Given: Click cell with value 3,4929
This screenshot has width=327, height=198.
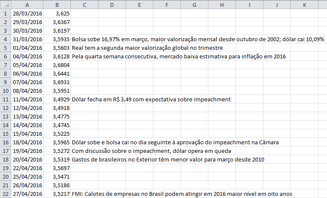Looking at the screenshot, I should coord(57,99).
